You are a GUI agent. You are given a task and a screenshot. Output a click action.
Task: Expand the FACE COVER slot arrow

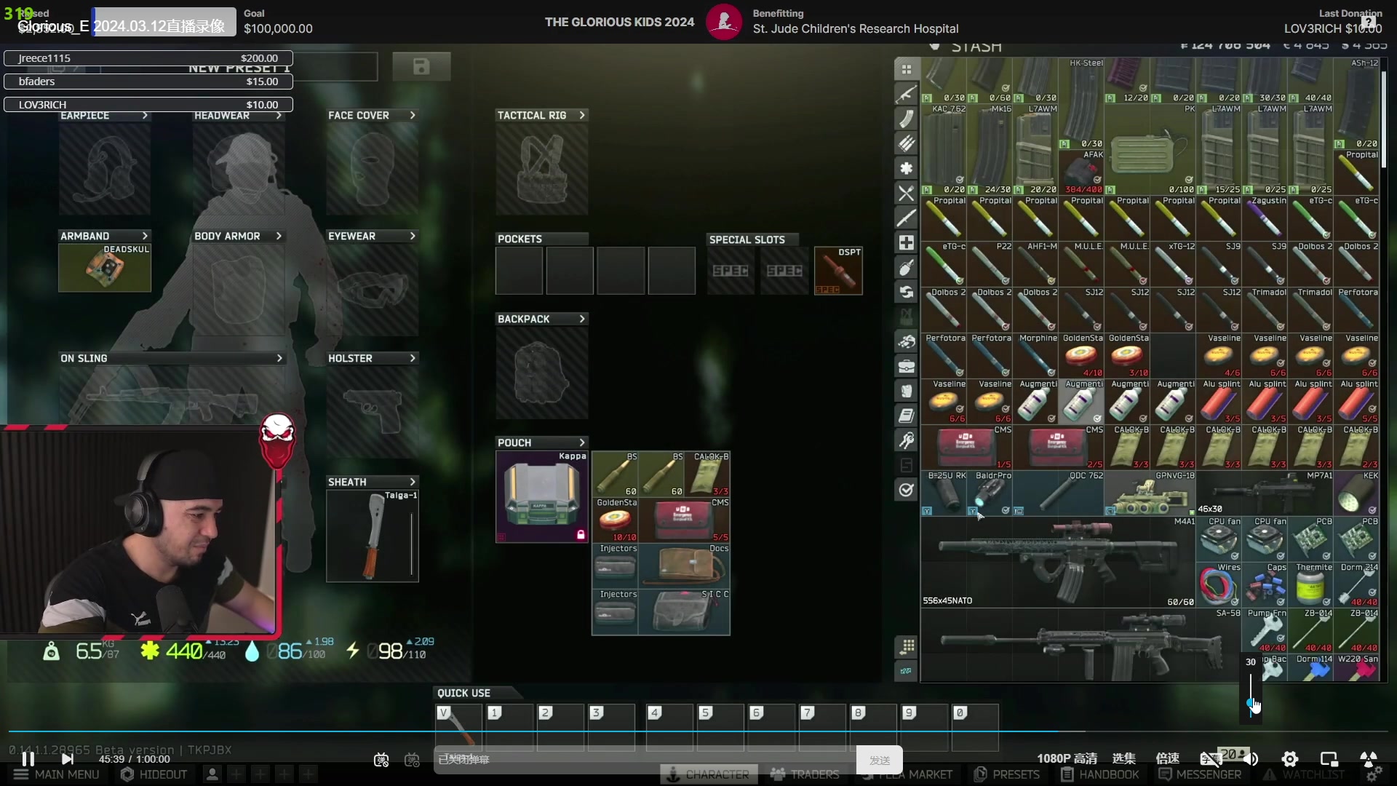[x=413, y=115]
